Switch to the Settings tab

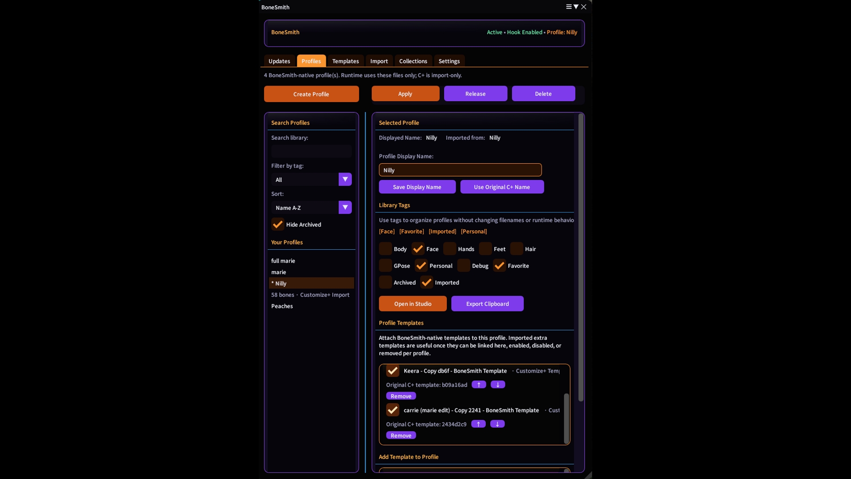coord(449,61)
